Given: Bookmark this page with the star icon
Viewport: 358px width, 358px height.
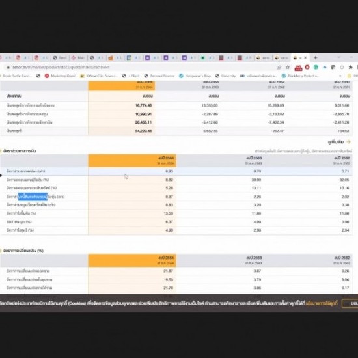Looking at the screenshot, I should (288, 67).
